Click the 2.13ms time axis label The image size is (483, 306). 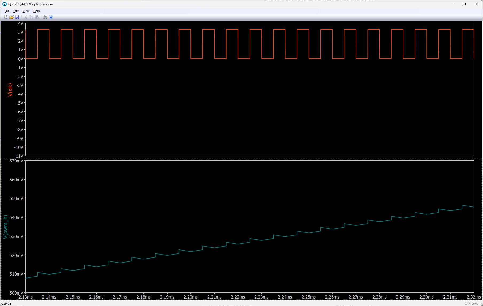click(25, 297)
